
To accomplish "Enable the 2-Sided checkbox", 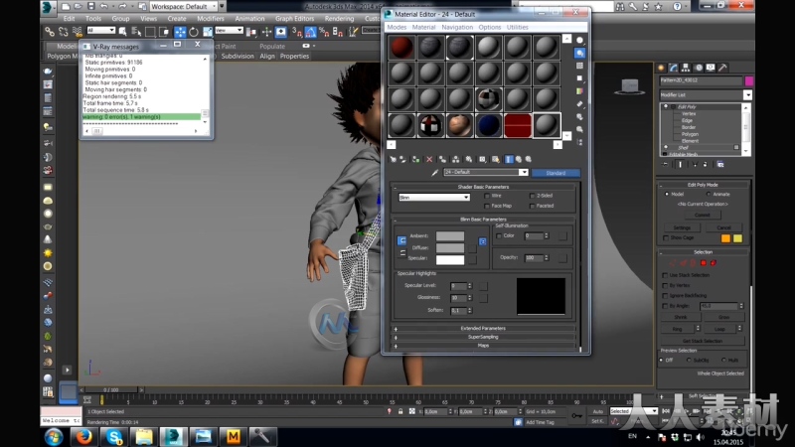I will click(533, 196).
